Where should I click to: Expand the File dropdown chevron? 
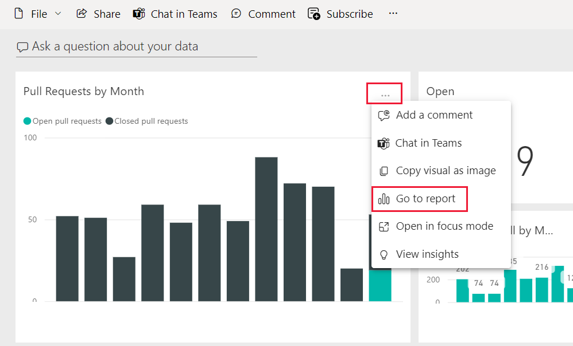coord(58,14)
